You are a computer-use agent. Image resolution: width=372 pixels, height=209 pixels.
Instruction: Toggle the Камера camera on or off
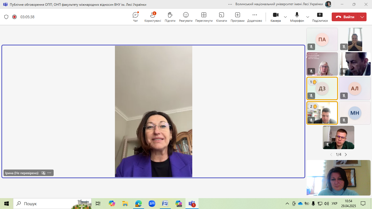(x=276, y=17)
